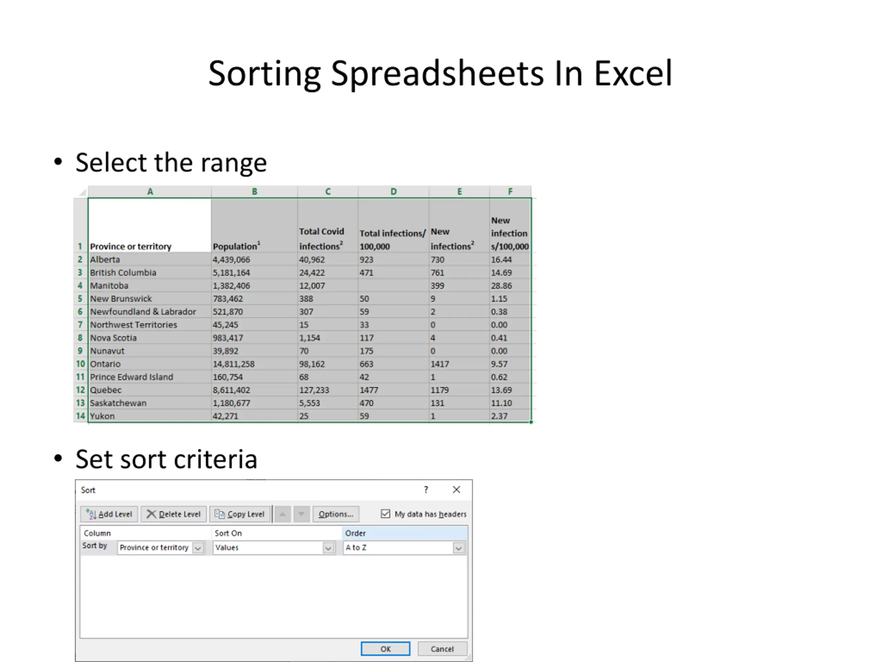882x662 pixels.
Task: Select row 10 header
Action: point(80,364)
